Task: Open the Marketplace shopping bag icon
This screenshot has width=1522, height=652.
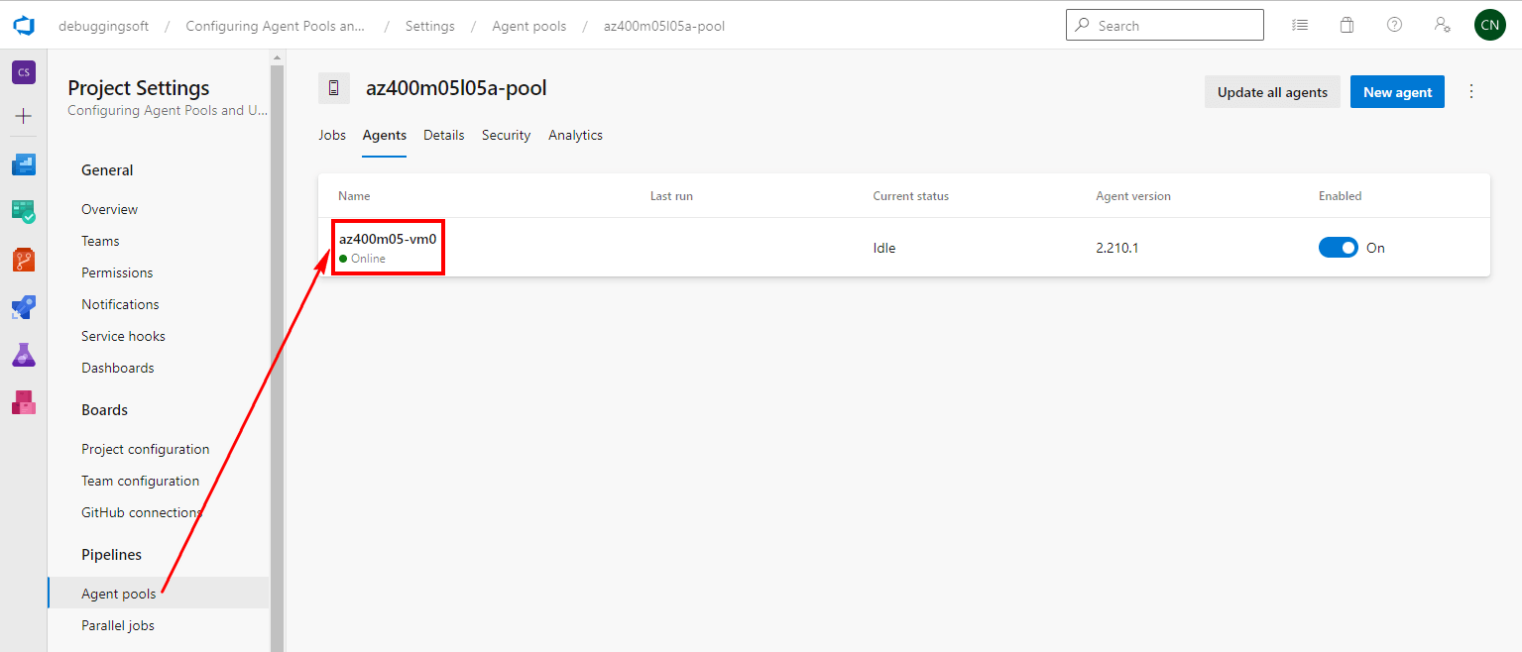Action: 1346,24
